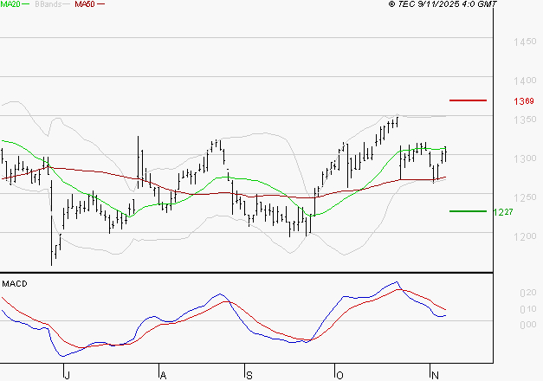543x381 pixels.
Task: Click the A month marker on the time axis
Action: coord(163,375)
